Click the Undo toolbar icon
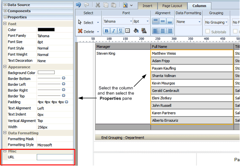240x166 pixels. [x=78, y=5]
